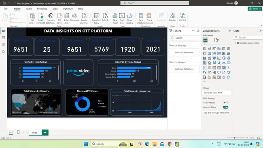Click the Publish button
The height and width of the screenshot is (148, 263).
[x=172, y=17]
